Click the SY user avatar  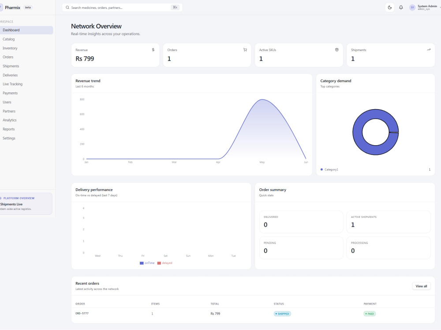(412, 7)
